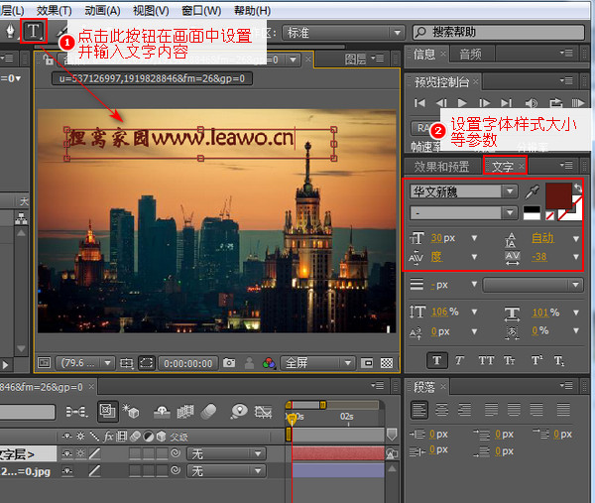Mute audio in preview panel
This screenshot has width=595, height=503.
point(531,103)
